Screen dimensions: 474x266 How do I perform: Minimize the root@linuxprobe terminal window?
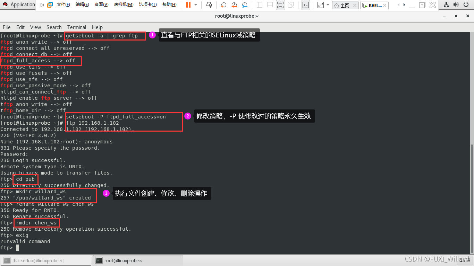444,16
